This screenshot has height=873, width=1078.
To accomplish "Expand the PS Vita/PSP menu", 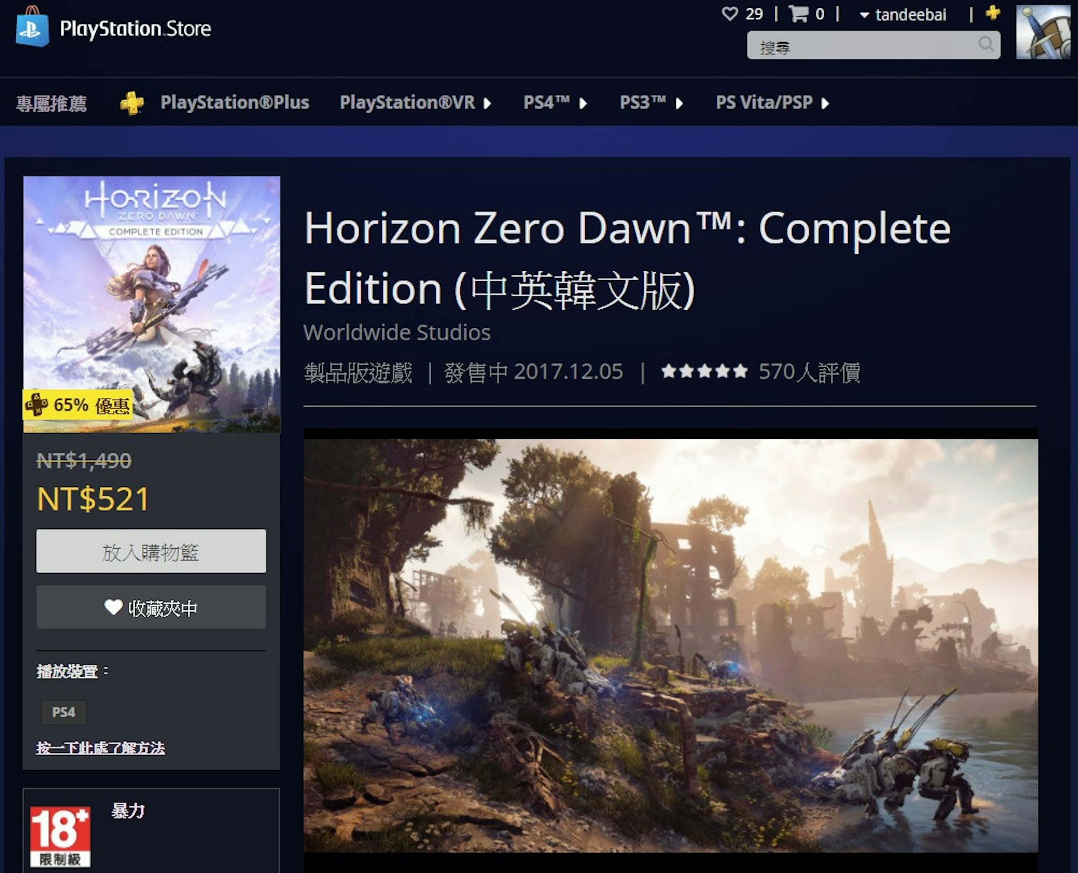I will (772, 102).
